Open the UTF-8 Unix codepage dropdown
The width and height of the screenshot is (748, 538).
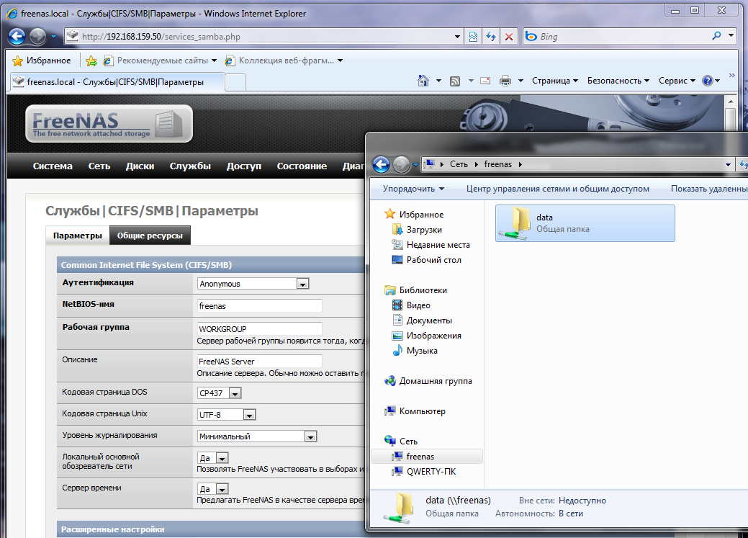(250, 415)
